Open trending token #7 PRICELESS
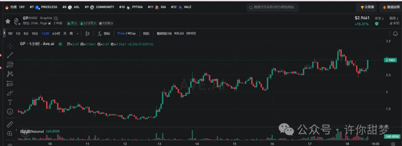The width and height of the screenshot is (402, 146). [x=43, y=7]
